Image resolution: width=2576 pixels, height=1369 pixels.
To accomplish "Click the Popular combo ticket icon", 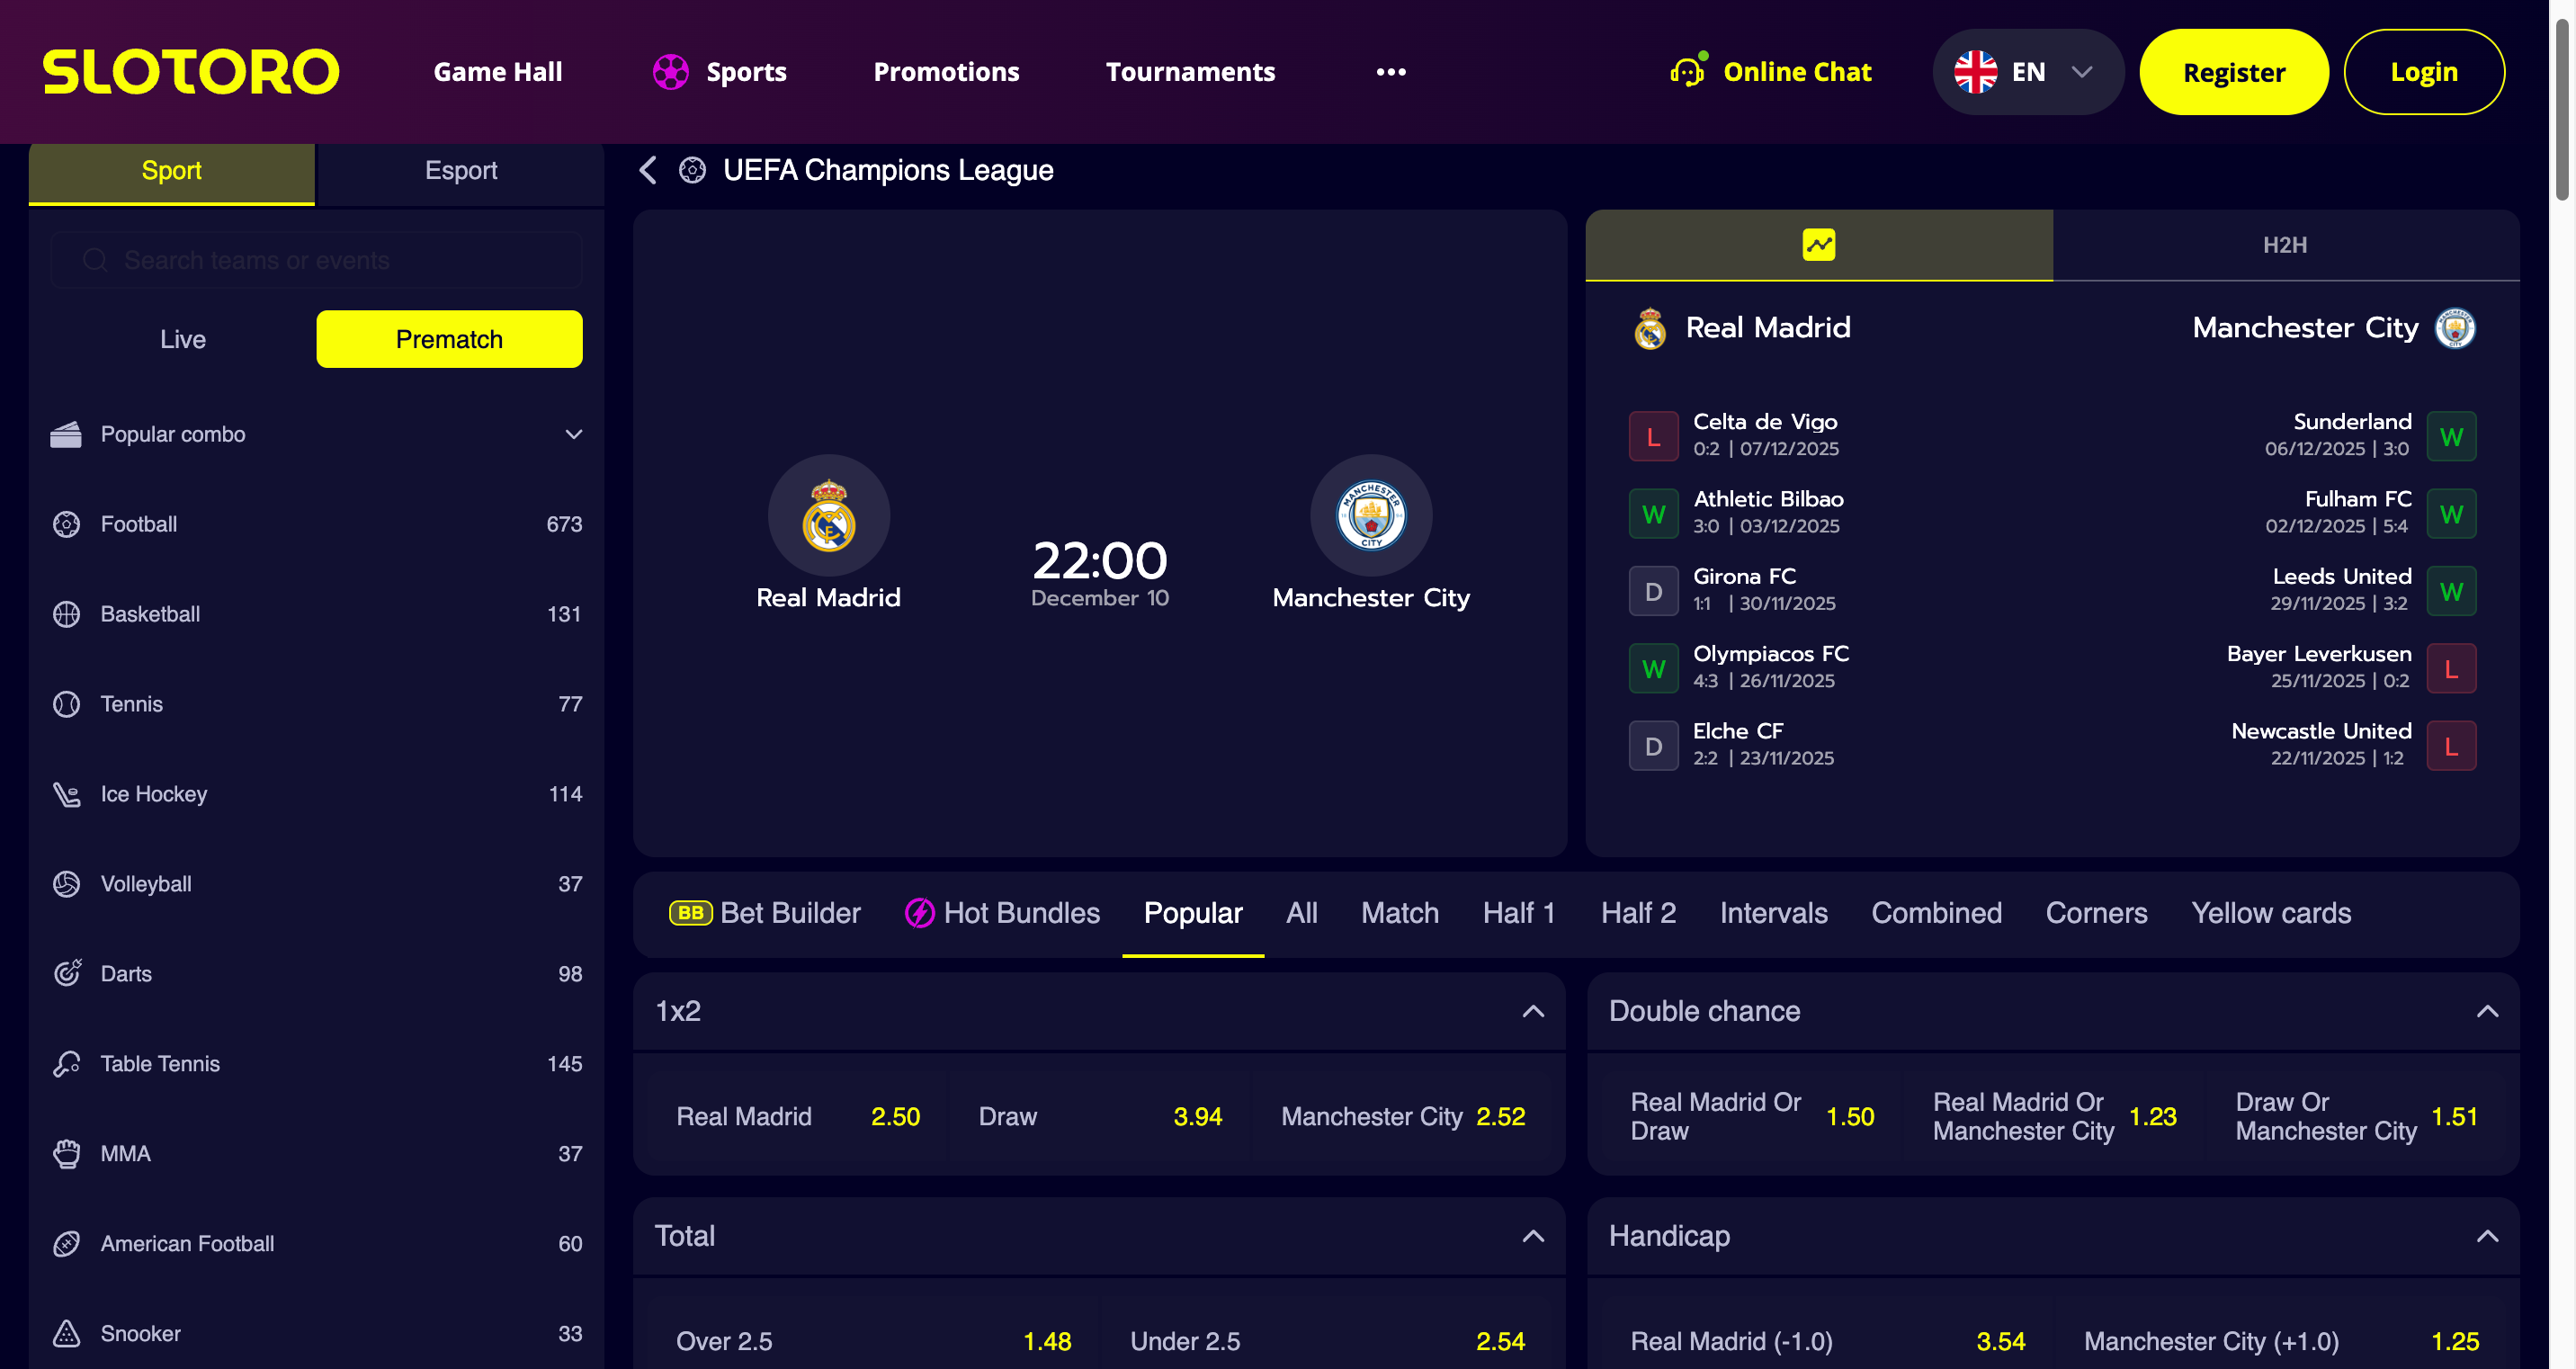I will (x=66, y=434).
